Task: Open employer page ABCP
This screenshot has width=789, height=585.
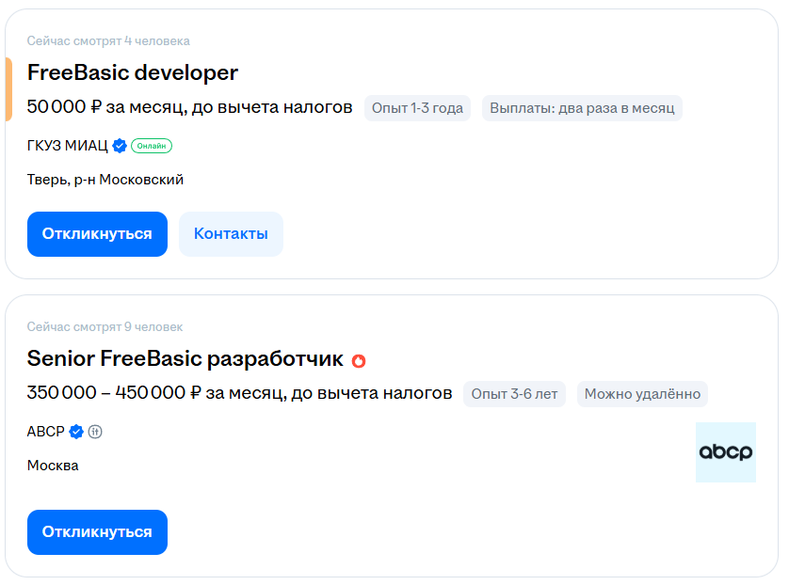Action: tap(46, 432)
